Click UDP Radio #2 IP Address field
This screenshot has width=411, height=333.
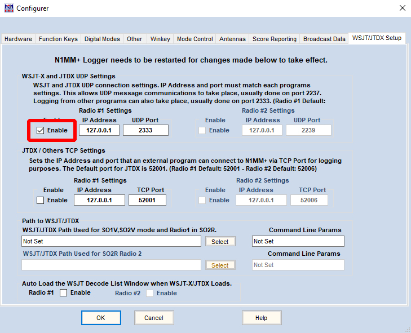(262, 130)
